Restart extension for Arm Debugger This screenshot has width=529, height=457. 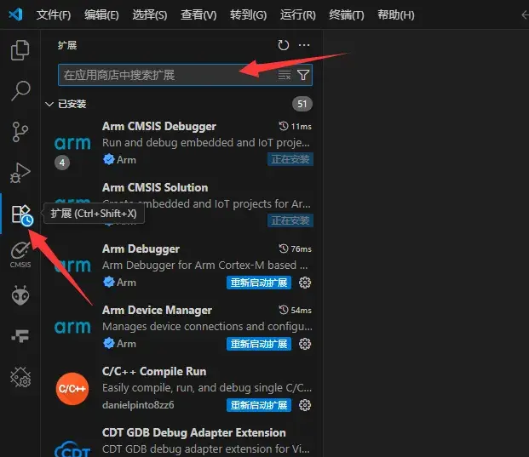(x=259, y=283)
